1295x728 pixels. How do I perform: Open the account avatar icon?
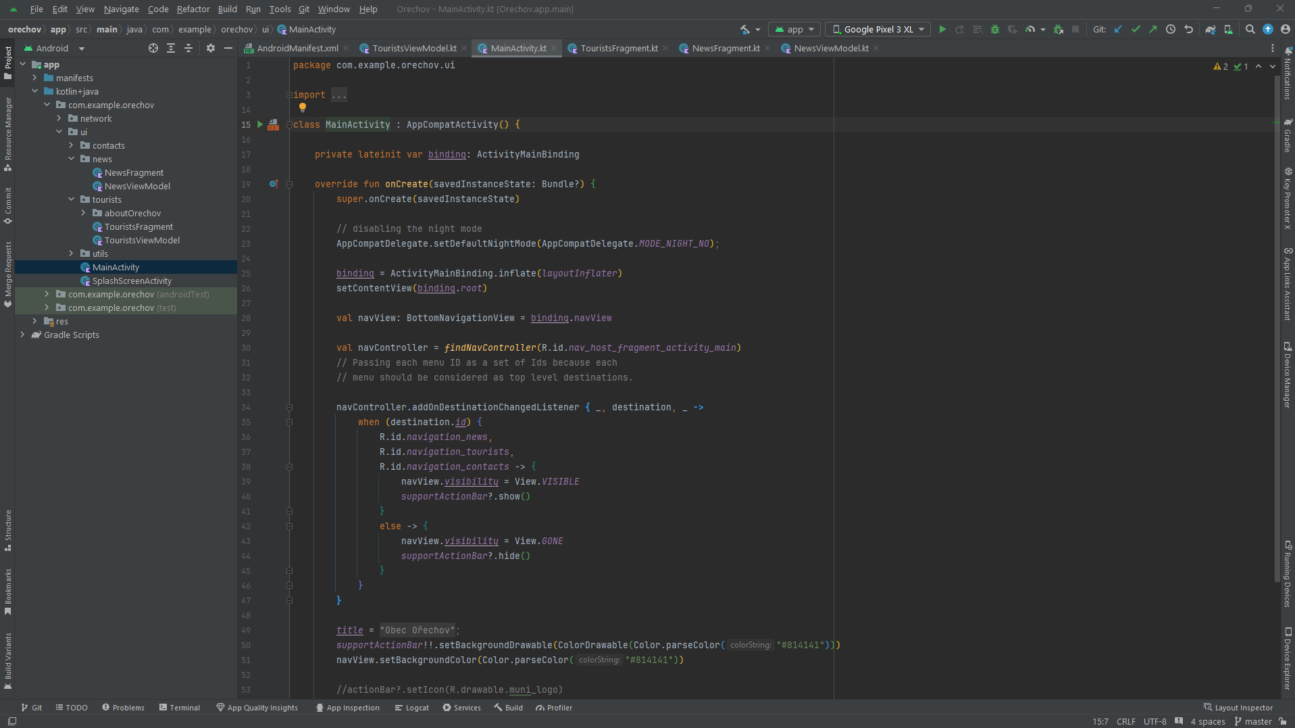pyautogui.click(x=1285, y=29)
